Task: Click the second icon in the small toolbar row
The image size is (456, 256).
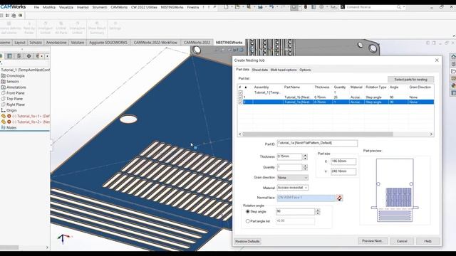Action: pyautogui.click(x=8, y=16)
